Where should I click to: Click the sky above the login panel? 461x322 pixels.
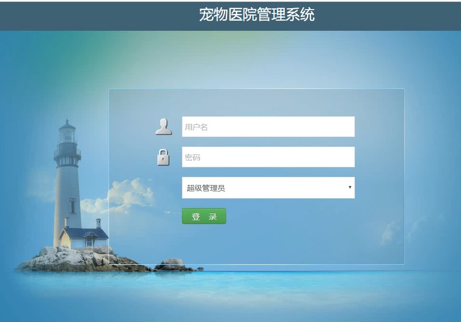(x=256, y=59)
